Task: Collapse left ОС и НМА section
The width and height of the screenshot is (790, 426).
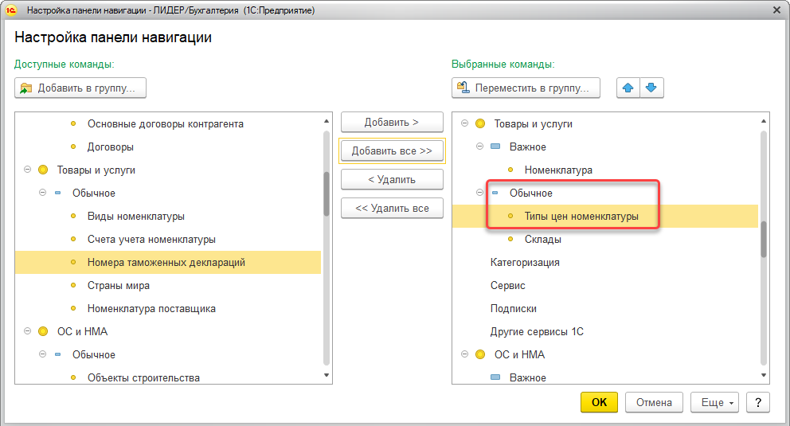Action: click(x=28, y=331)
